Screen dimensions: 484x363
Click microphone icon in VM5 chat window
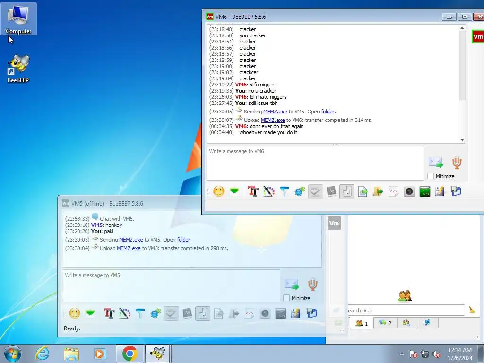point(313,284)
